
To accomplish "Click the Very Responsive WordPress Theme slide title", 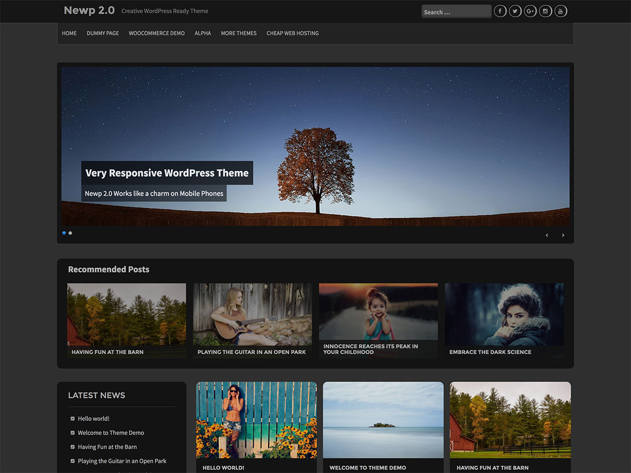I will click(x=167, y=173).
